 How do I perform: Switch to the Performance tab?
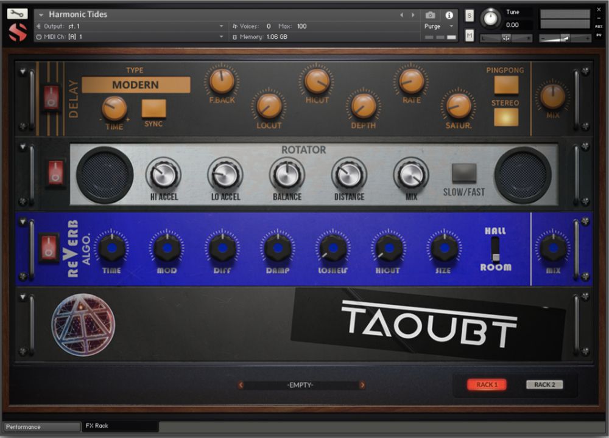click(x=41, y=427)
